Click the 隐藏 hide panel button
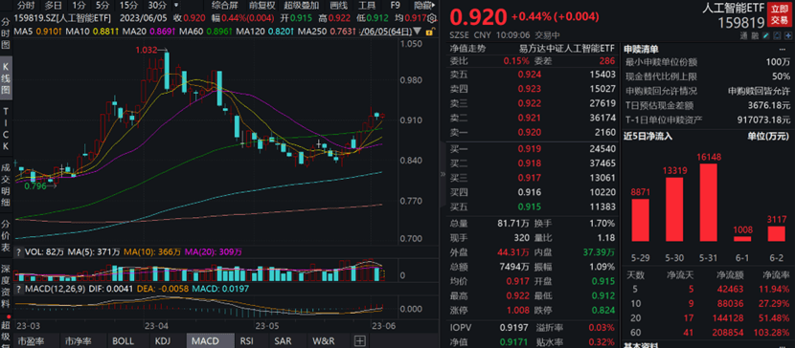This screenshot has height=348, width=795. [x=423, y=6]
